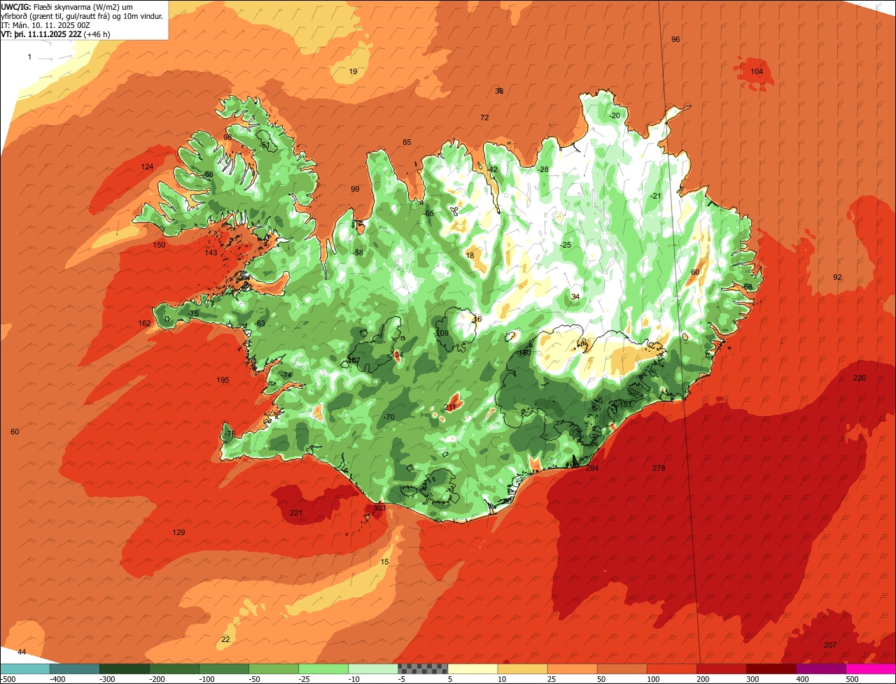
Task: Click the pale yellow swatch between 5 and 10
Action: coord(472,669)
